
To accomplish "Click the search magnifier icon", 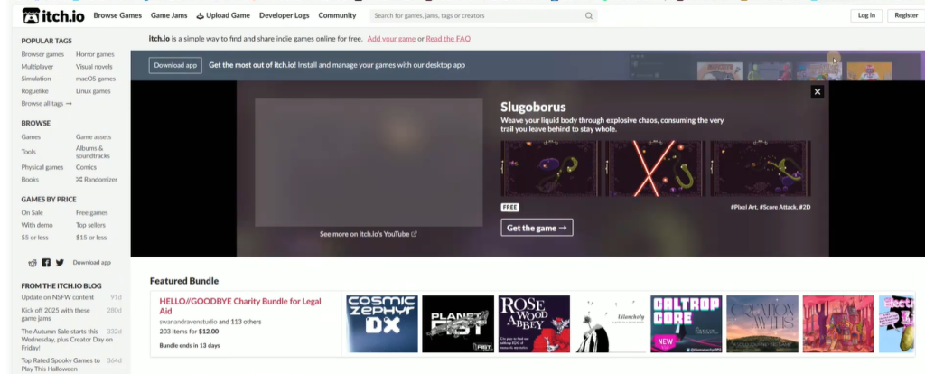I will pos(588,15).
